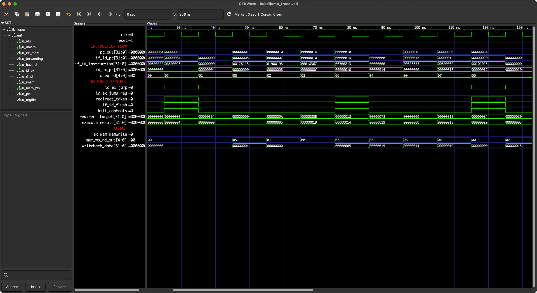Find the next edge with right arrow
537x293 pixels.
coord(110,14)
